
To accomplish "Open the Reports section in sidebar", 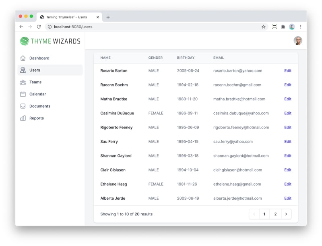I will tap(37, 118).
